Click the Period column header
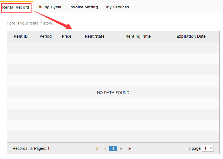The height and width of the screenshot is (159, 223). tap(45, 36)
